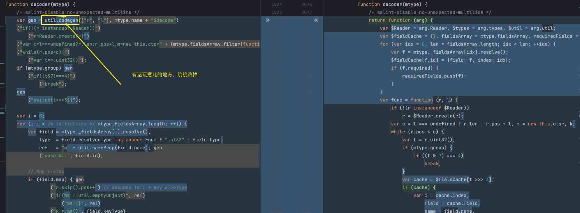580x213 pixels.
Task: Click the yellow Chinese annotation text
Action: click(165, 75)
